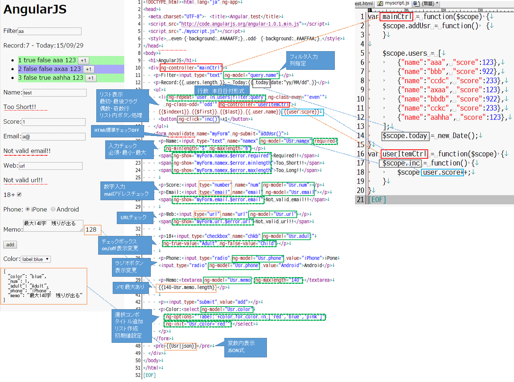The image size is (514, 382).
Task: Click inside the Memo textarea
Action: click(52, 226)
